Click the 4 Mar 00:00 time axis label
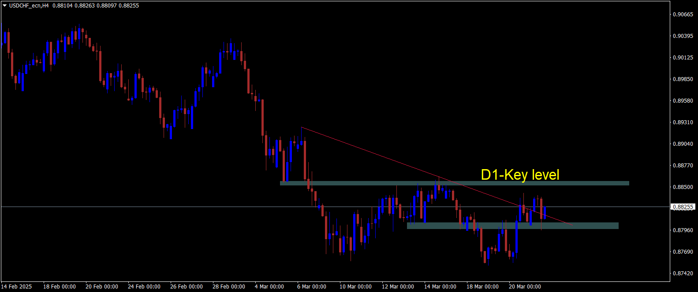The width and height of the screenshot is (698, 292). pyautogui.click(x=269, y=287)
